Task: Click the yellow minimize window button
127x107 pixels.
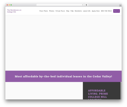Action: (9, 5)
